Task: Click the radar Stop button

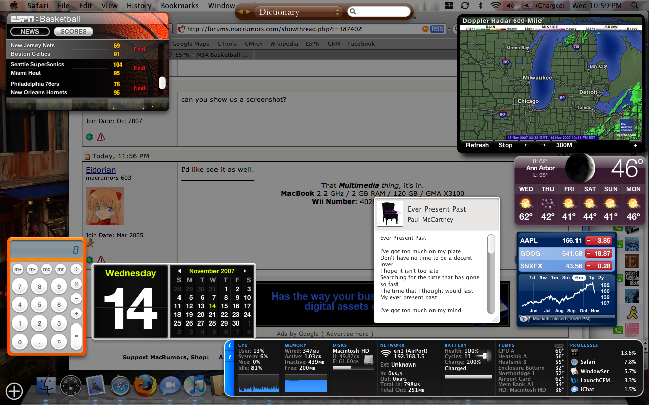Action: point(506,145)
